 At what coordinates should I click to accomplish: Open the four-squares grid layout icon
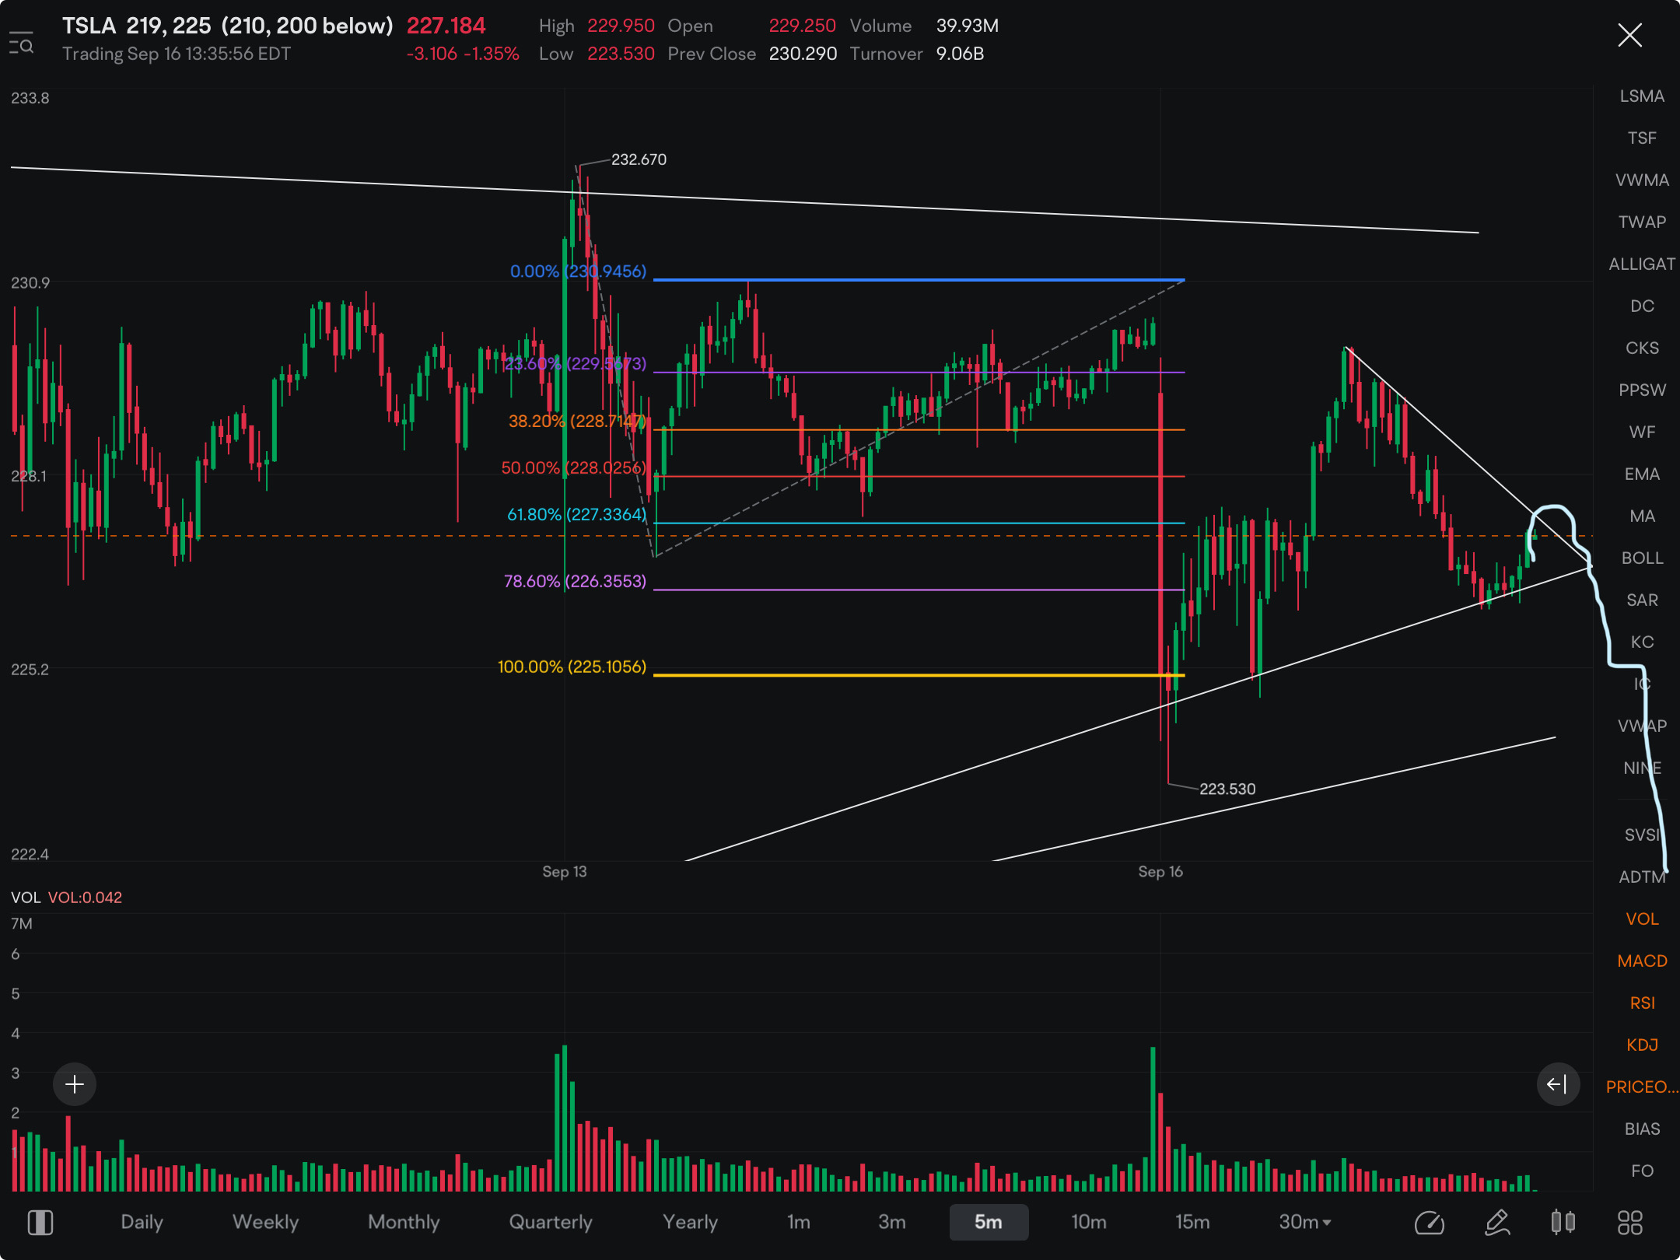pos(1630,1223)
